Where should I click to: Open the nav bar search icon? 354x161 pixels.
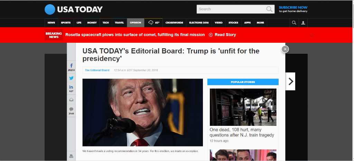(294, 23)
